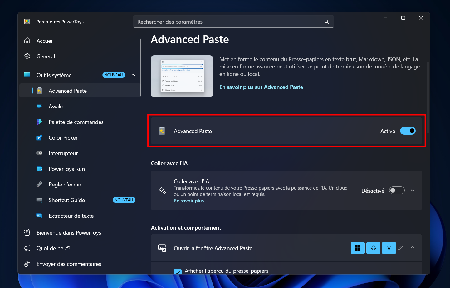Enable the Coller avec l'IA switch
This screenshot has width=450, height=288.
[397, 191]
